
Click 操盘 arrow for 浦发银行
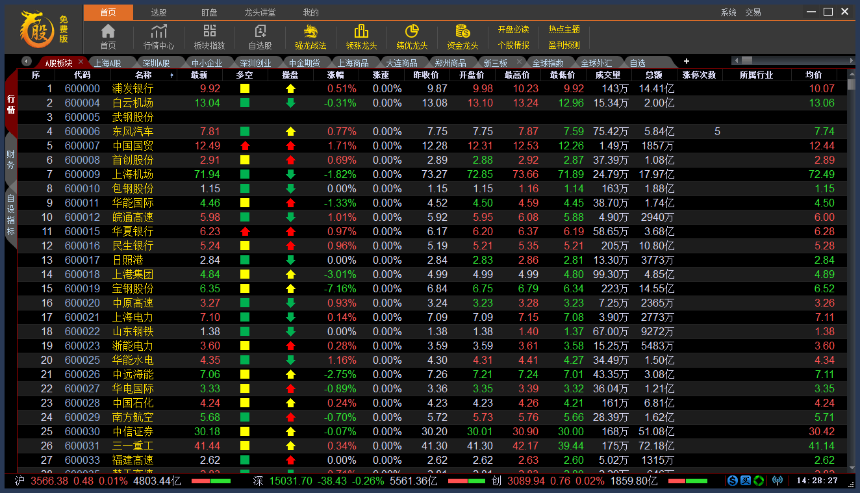coord(290,88)
